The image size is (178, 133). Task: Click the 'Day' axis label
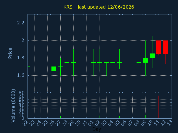[97, 129]
